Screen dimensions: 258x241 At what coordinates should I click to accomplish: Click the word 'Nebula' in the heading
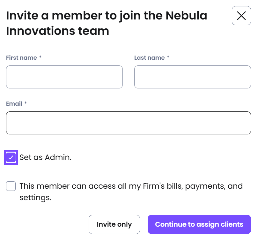(x=186, y=16)
